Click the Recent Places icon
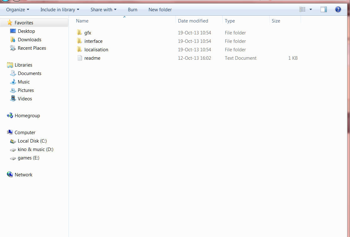This screenshot has width=350, height=237. click(x=13, y=48)
